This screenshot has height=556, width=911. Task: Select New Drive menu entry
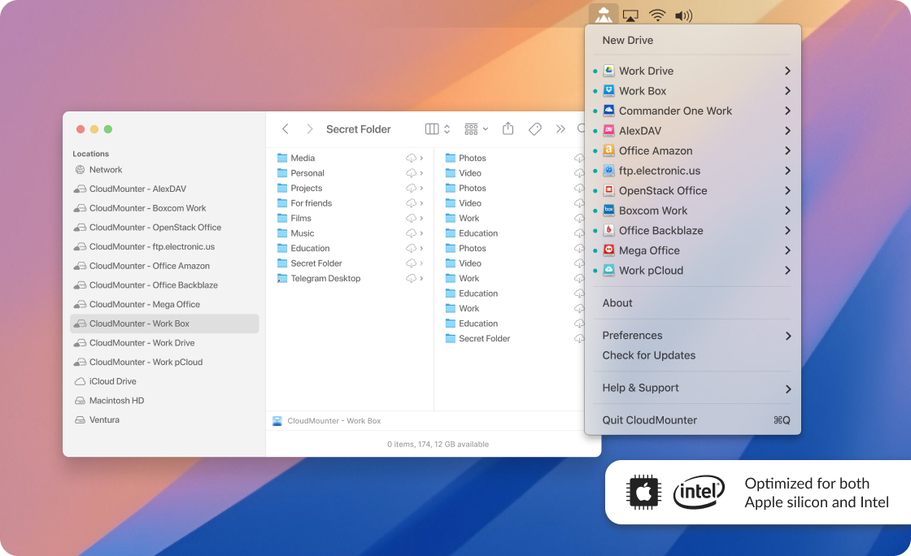pyautogui.click(x=627, y=41)
